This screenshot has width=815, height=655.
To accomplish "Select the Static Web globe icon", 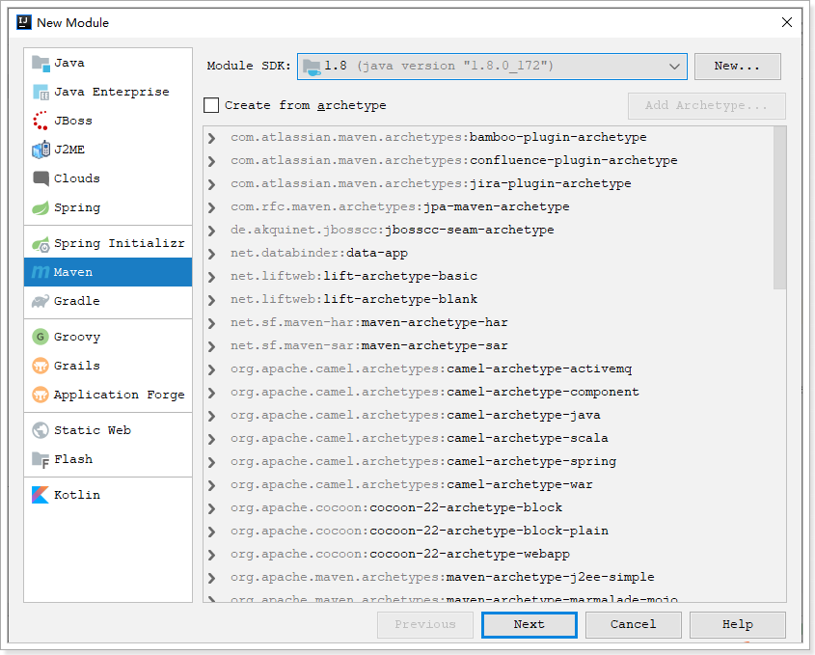I will pos(41,430).
